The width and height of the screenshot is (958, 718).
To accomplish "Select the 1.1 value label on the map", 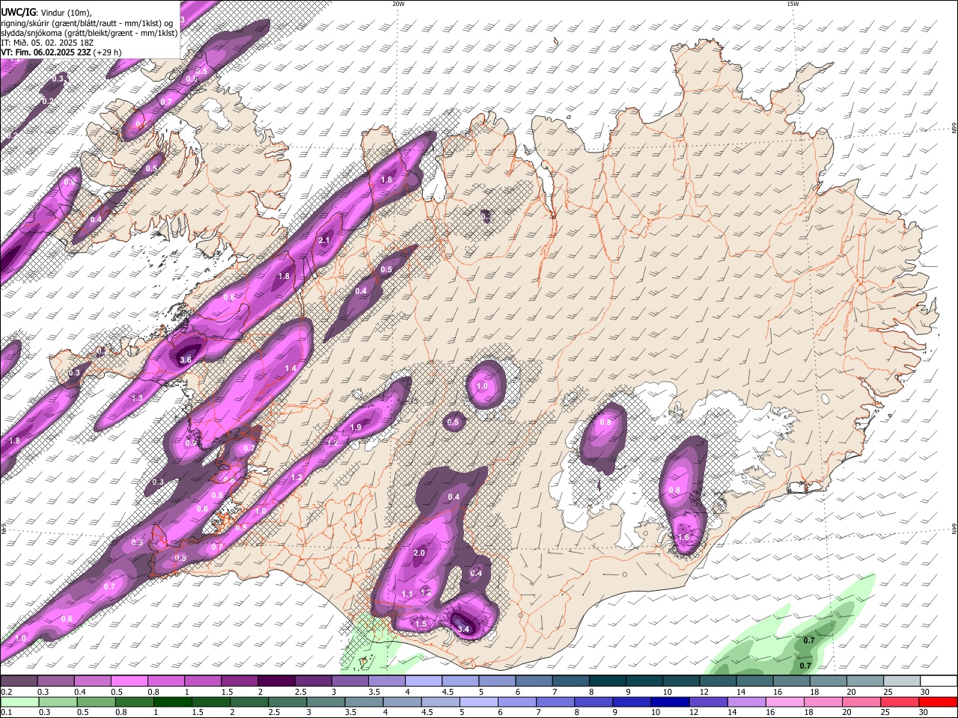I will 408,594.
